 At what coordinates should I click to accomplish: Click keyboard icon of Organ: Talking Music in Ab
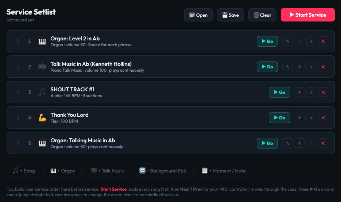click(42, 143)
